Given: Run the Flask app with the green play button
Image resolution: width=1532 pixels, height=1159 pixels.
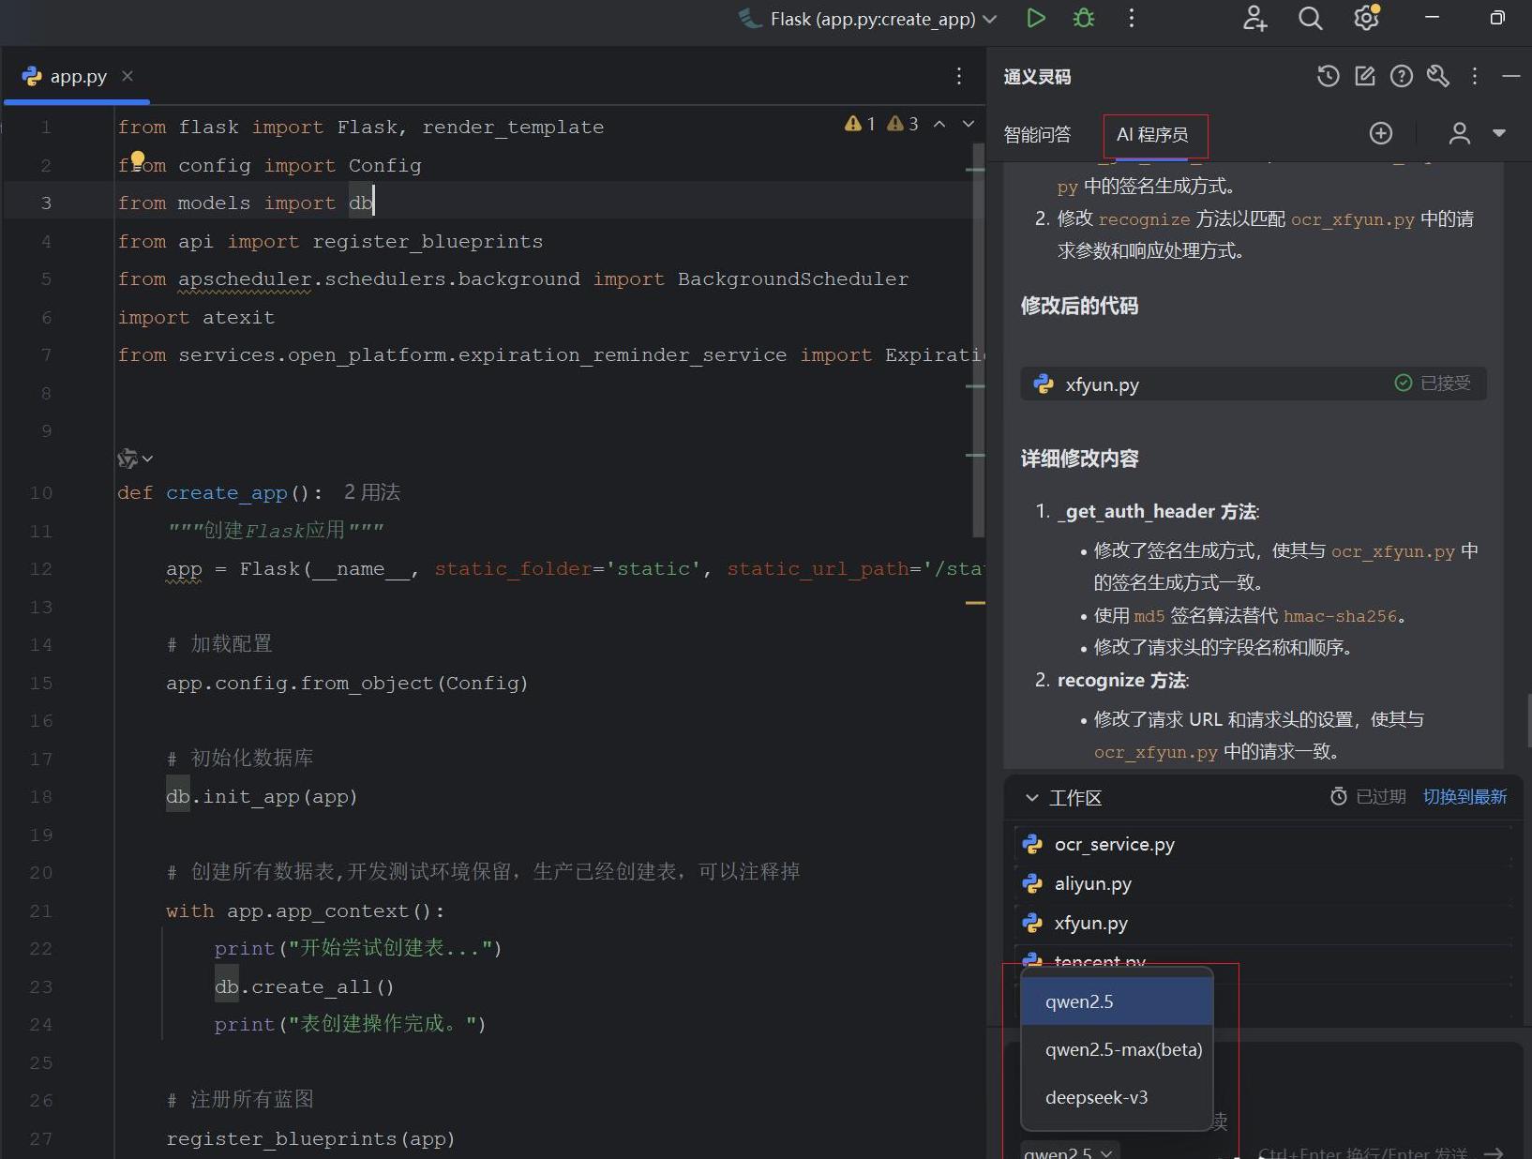Looking at the screenshot, I should tap(1036, 19).
